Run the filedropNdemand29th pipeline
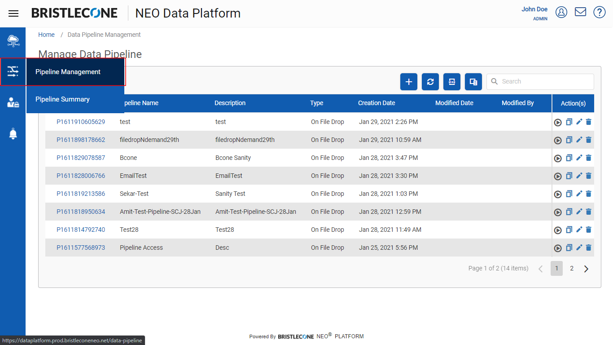 point(558,140)
